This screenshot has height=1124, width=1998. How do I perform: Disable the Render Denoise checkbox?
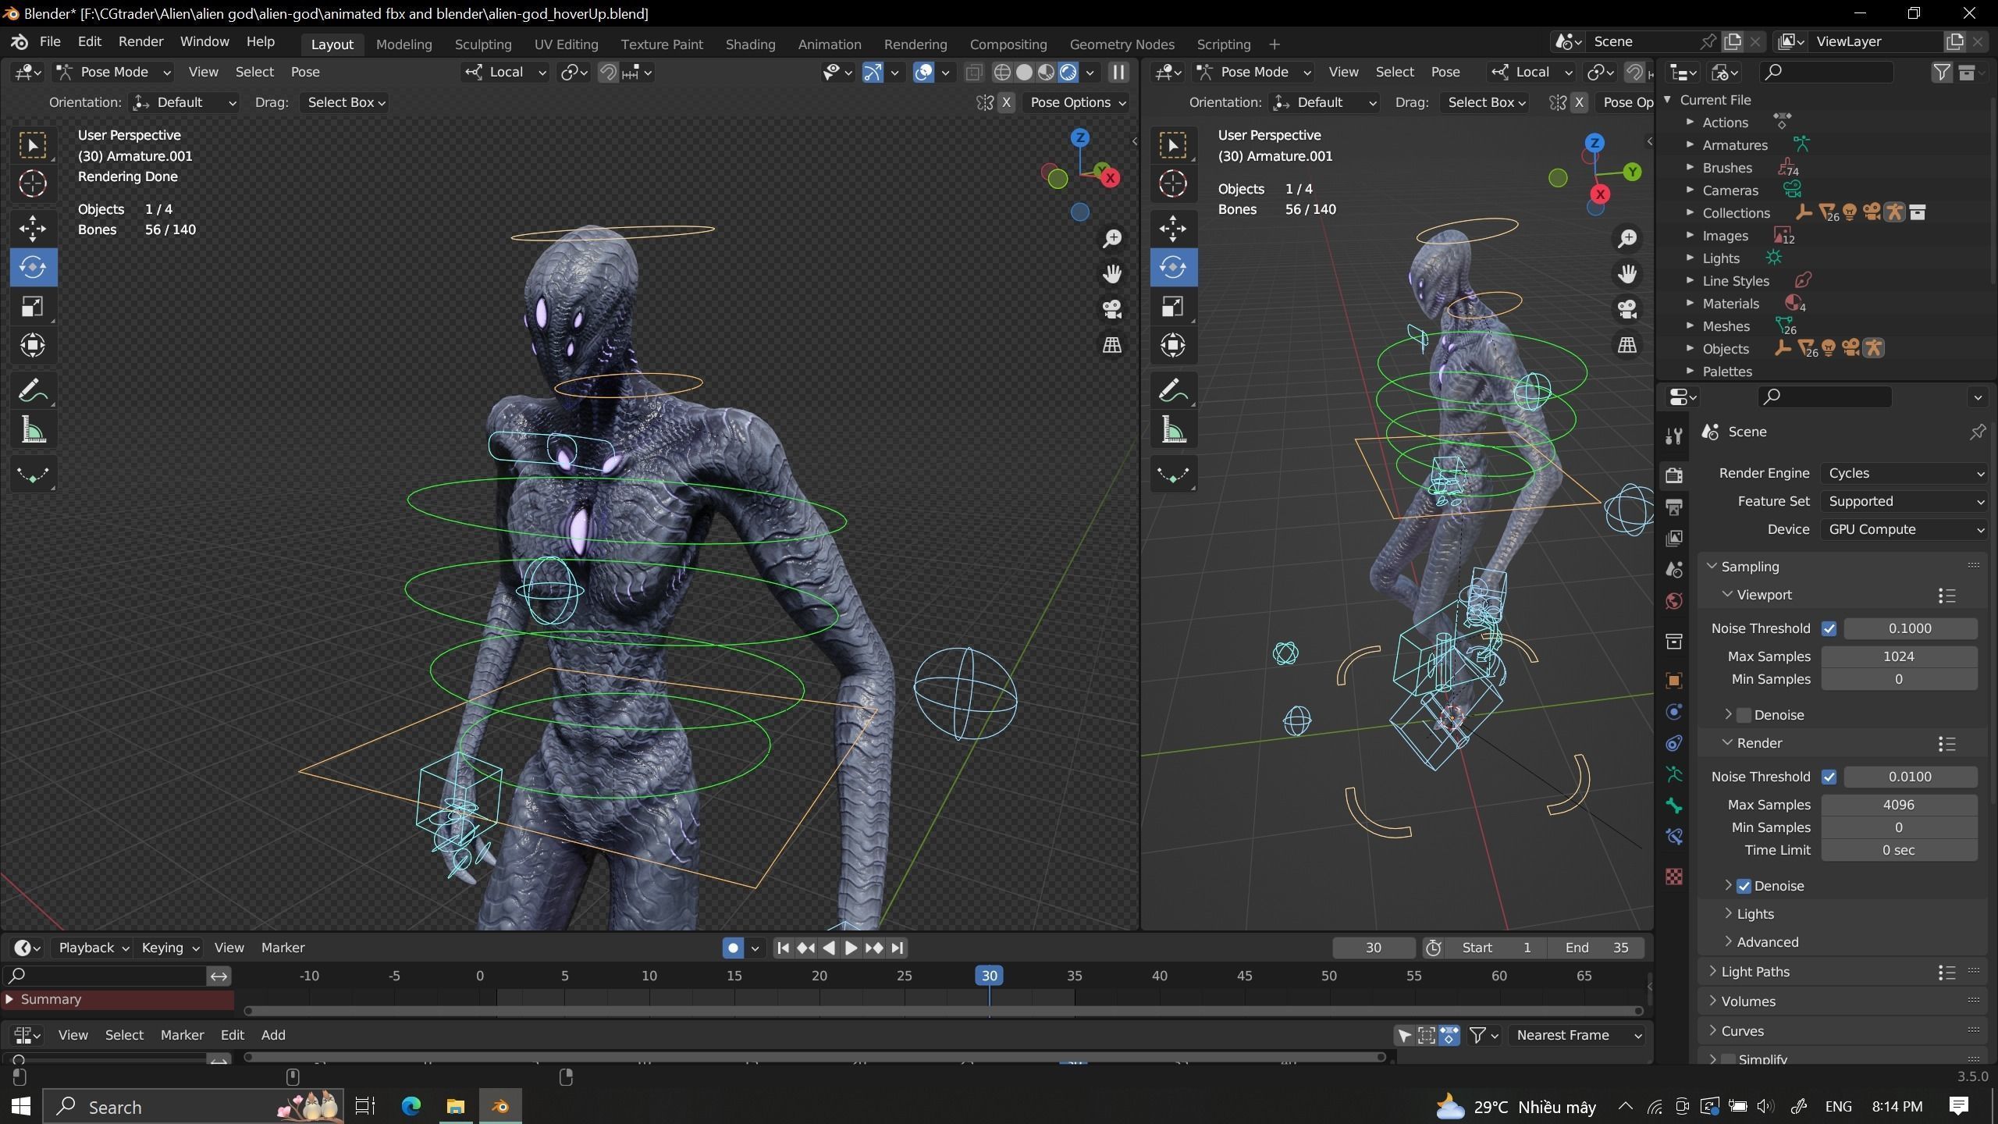coord(1744,886)
